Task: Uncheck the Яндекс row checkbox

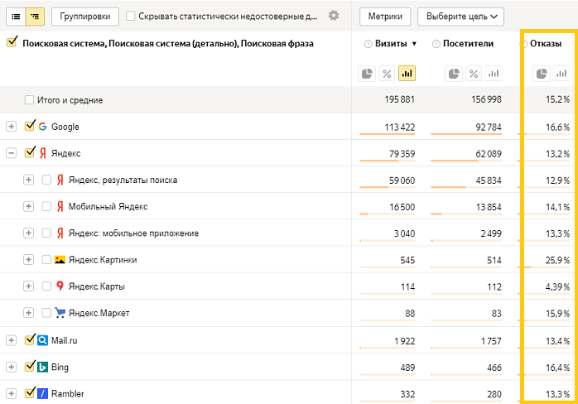Action: click(30, 152)
